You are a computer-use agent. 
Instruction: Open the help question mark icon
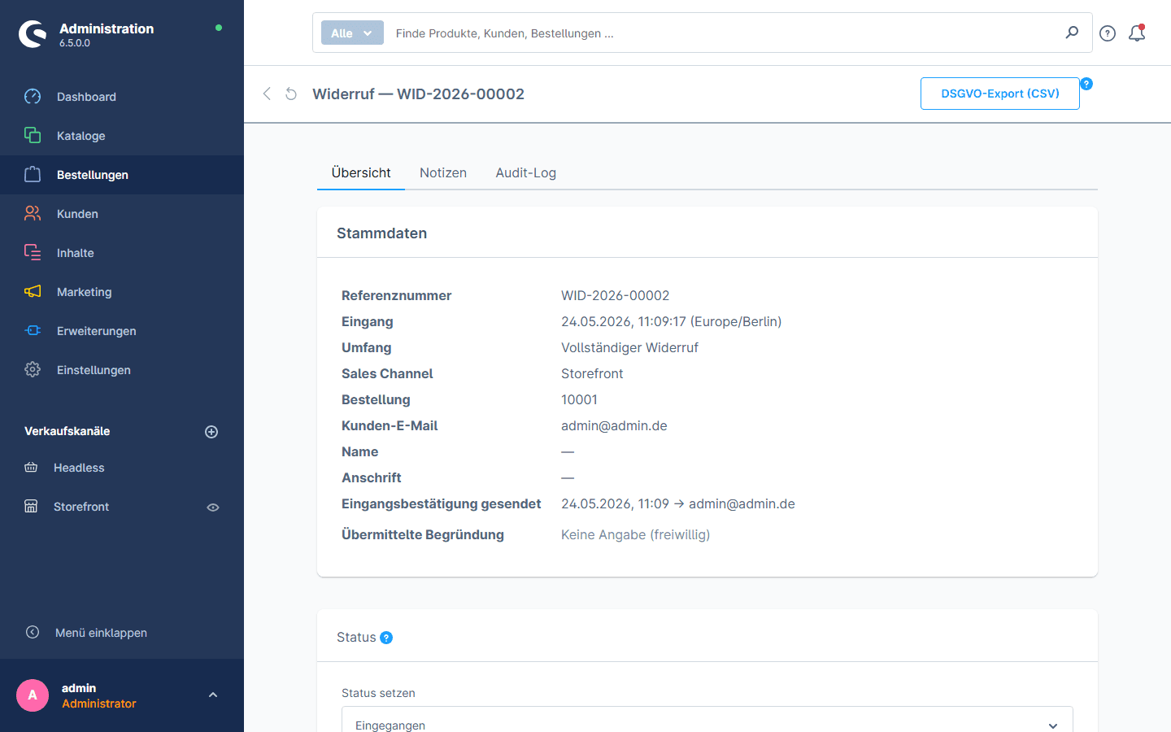click(1108, 33)
